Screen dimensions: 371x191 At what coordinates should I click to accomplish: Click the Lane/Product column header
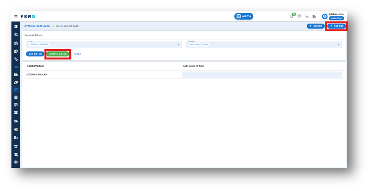click(x=35, y=66)
